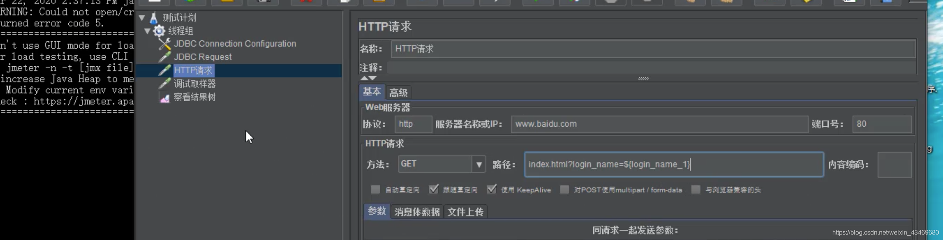
Task: Click the wrench icon of JDBC Connection Configuration
Action: click(x=164, y=44)
